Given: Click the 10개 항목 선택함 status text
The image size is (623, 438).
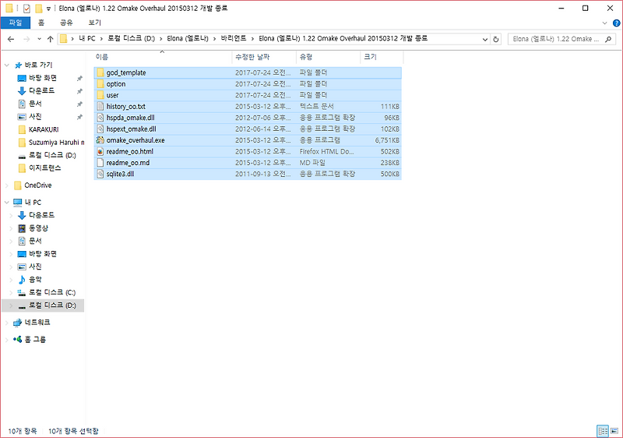Looking at the screenshot, I should click(x=73, y=431).
